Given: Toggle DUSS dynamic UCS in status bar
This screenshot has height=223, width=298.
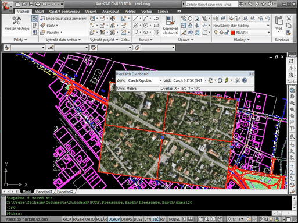Looking at the screenshot, I should coord(138,220).
